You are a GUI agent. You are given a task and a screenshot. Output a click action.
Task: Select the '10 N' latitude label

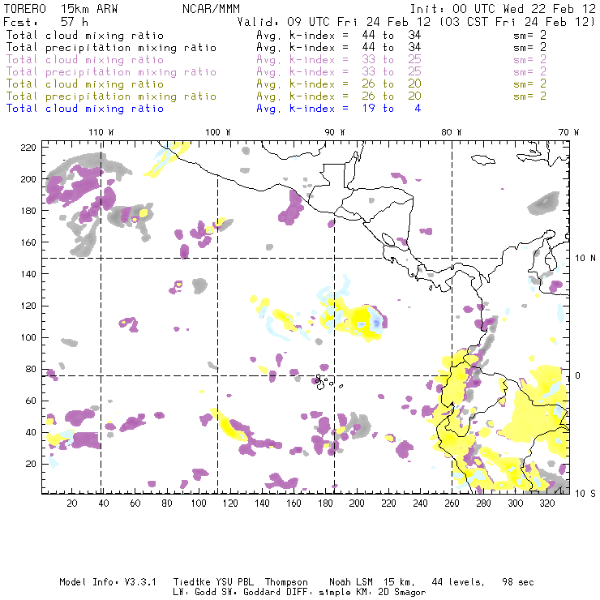pos(585,259)
